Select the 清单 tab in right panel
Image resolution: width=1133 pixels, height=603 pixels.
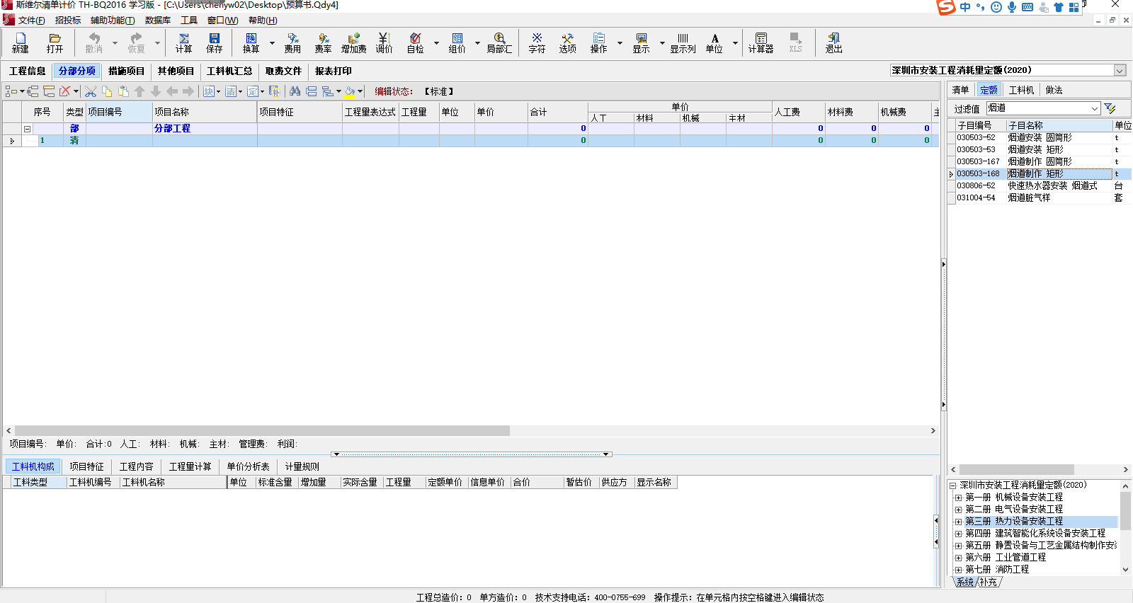point(960,90)
